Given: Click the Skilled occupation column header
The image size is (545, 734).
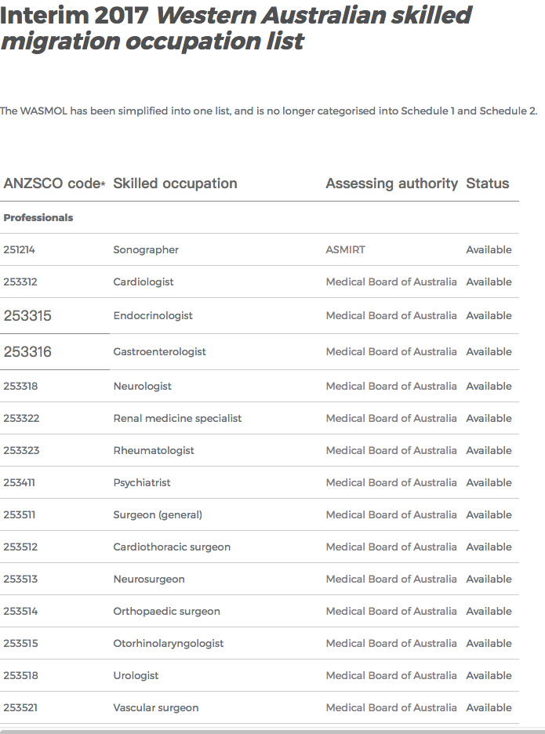Looking at the screenshot, I should click(x=175, y=183).
